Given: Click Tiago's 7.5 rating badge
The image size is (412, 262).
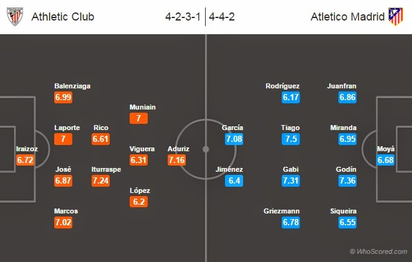Looking at the screenshot, I should click(x=290, y=139).
